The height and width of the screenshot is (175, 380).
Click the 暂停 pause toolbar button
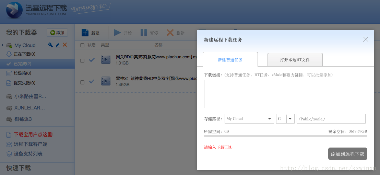149,33
